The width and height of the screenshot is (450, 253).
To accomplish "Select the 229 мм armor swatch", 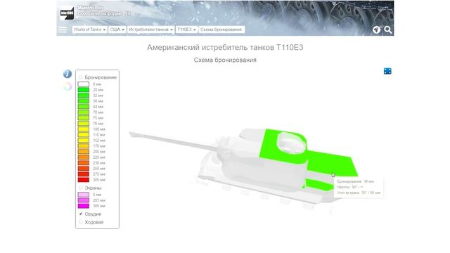I will [83, 157].
